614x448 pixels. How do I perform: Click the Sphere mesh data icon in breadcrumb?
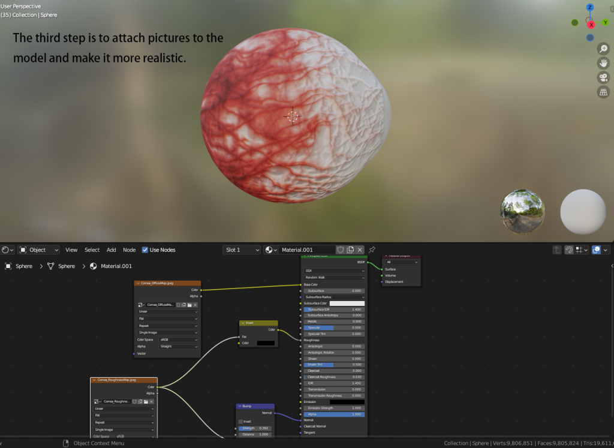coord(50,266)
